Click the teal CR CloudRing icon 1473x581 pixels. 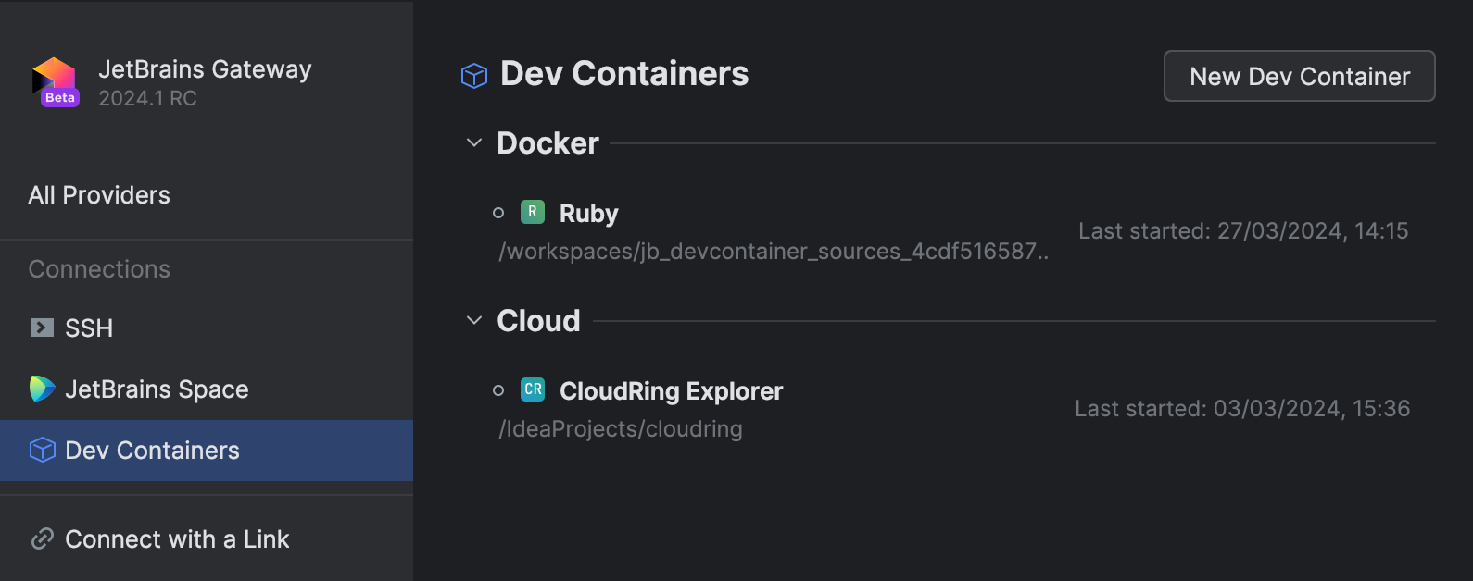tap(533, 389)
